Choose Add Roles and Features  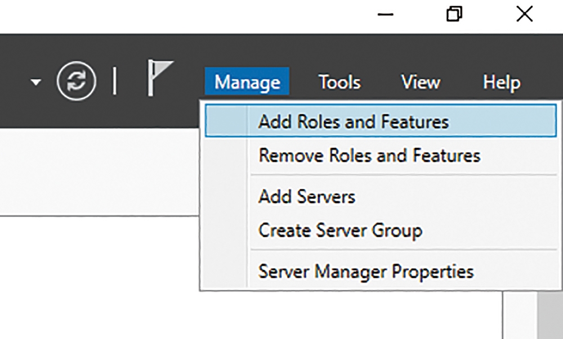(x=381, y=121)
